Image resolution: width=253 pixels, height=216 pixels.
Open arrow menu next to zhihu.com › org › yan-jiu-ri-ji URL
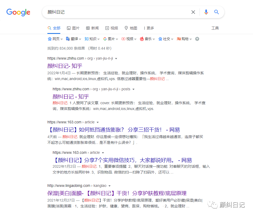point(116,59)
